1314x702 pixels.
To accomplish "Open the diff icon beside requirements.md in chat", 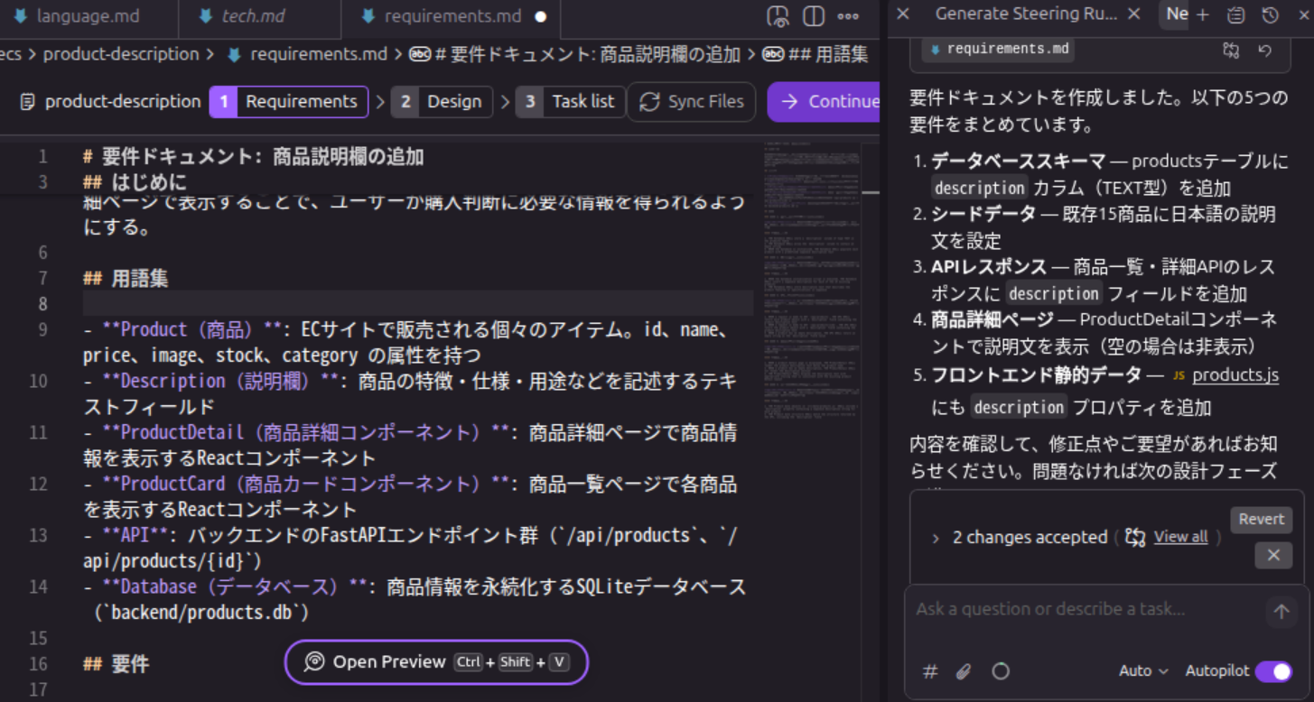I will click(1230, 51).
